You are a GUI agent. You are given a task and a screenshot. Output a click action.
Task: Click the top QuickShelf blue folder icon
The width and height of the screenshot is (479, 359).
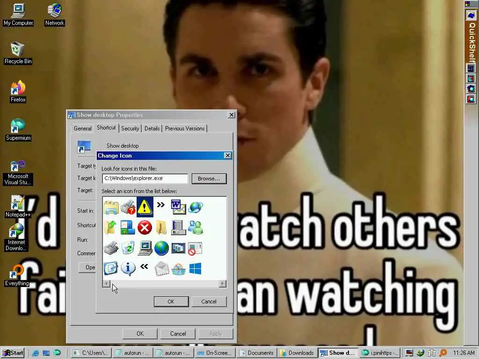pyautogui.click(x=471, y=15)
